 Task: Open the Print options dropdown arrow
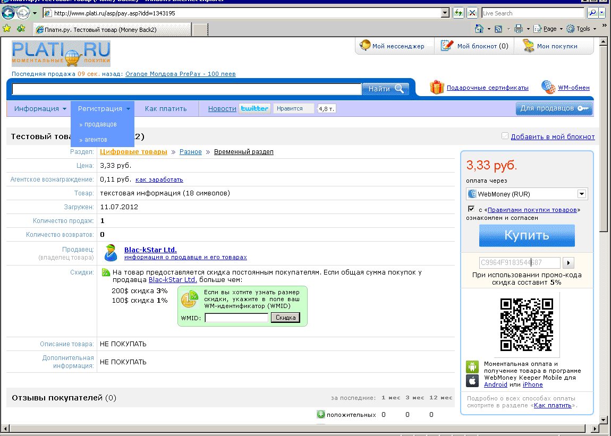528,29
